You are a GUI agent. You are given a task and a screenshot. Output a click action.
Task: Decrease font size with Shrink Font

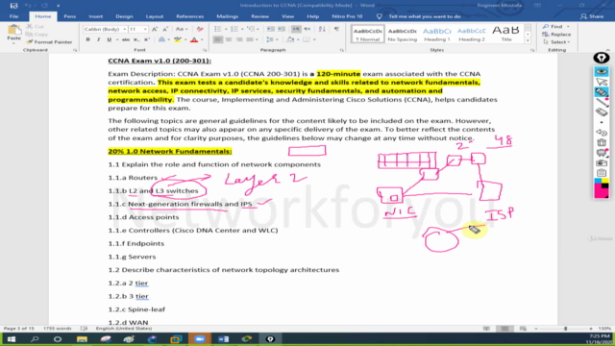[x=165, y=29]
